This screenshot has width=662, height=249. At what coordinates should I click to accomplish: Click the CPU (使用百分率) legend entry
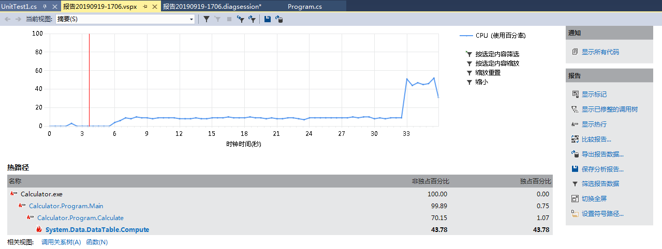coord(493,36)
